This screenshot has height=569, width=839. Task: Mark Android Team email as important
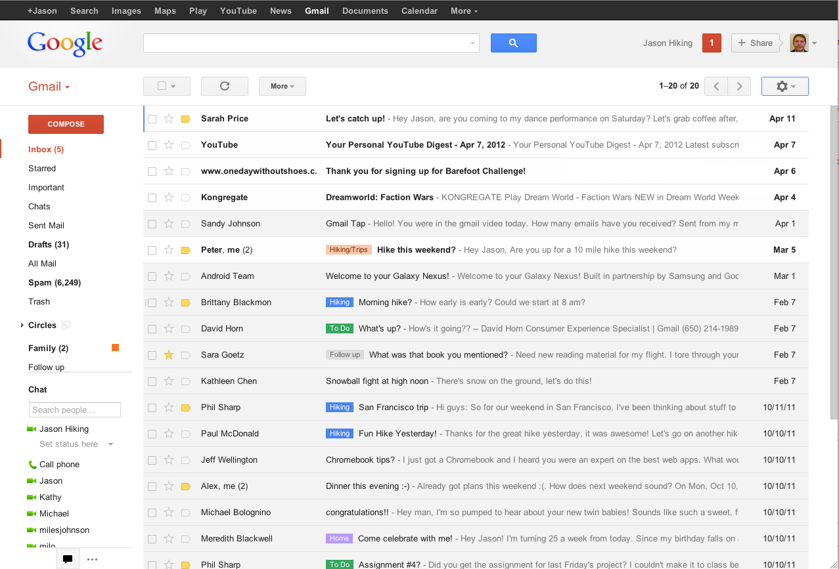pyautogui.click(x=185, y=276)
